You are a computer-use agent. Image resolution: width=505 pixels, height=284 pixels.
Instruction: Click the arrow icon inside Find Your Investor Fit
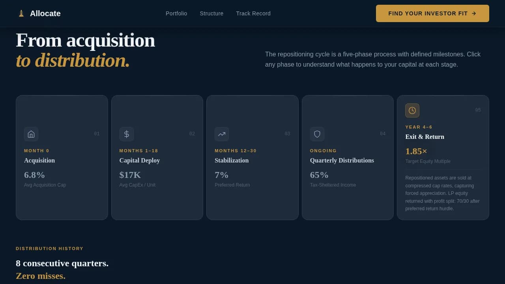pos(474,13)
